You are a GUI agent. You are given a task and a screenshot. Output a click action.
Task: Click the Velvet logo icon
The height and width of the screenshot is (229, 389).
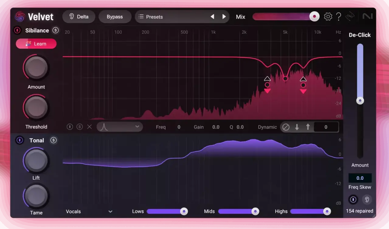tap(20, 16)
